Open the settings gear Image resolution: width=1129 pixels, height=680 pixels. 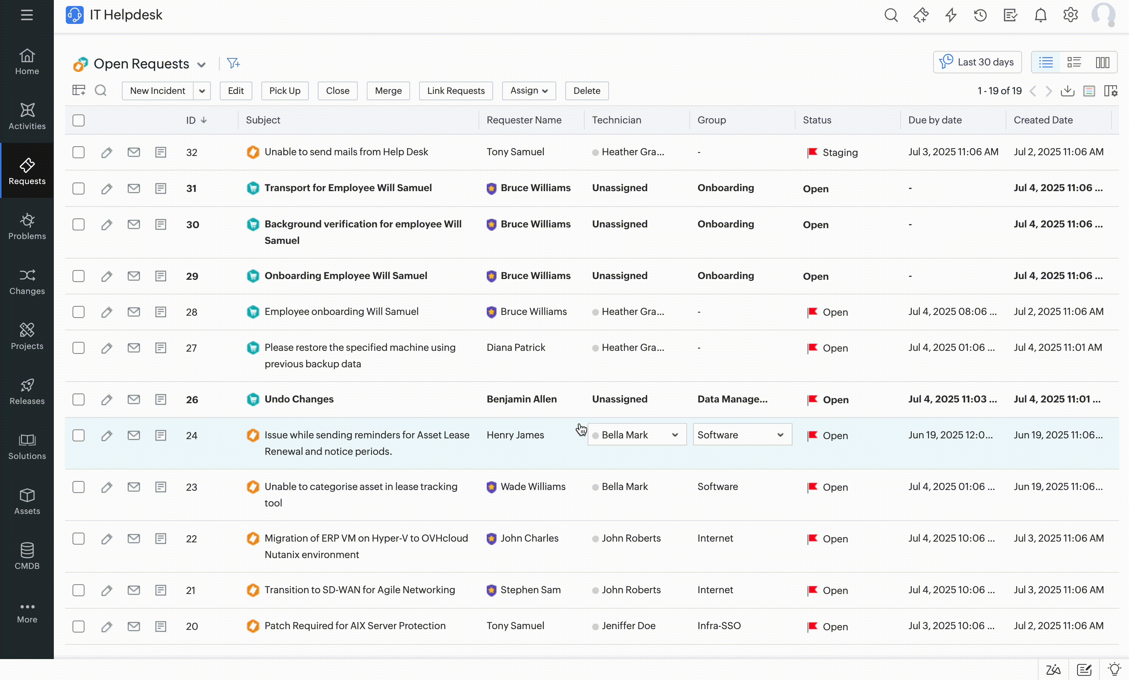[1070, 15]
